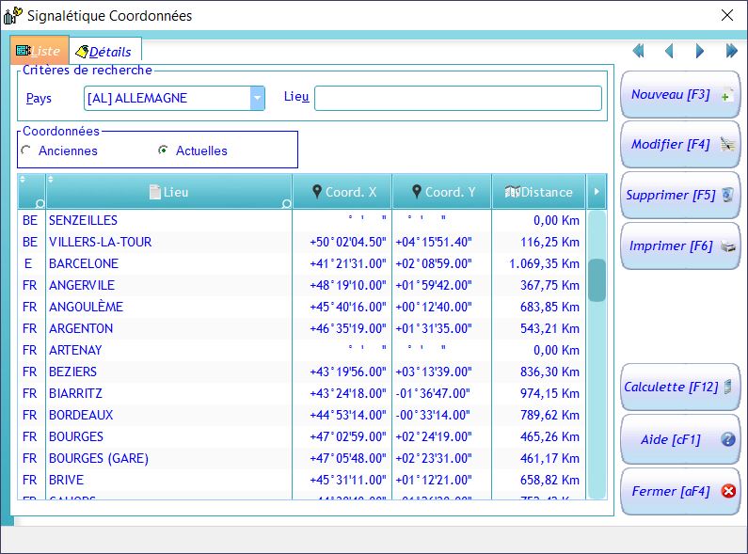
Task: Expand more columns arrow in table header
Action: [597, 192]
